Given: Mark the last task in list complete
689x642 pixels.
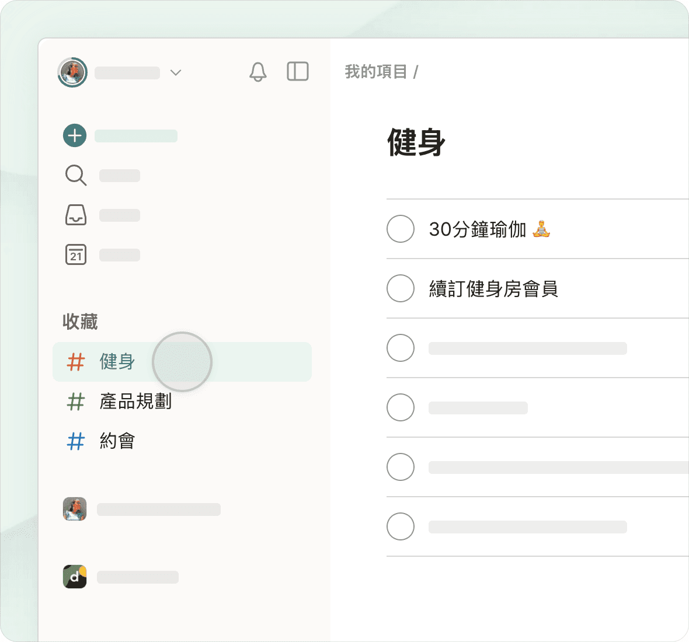Looking at the screenshot, I should click(x=401, y=526).
